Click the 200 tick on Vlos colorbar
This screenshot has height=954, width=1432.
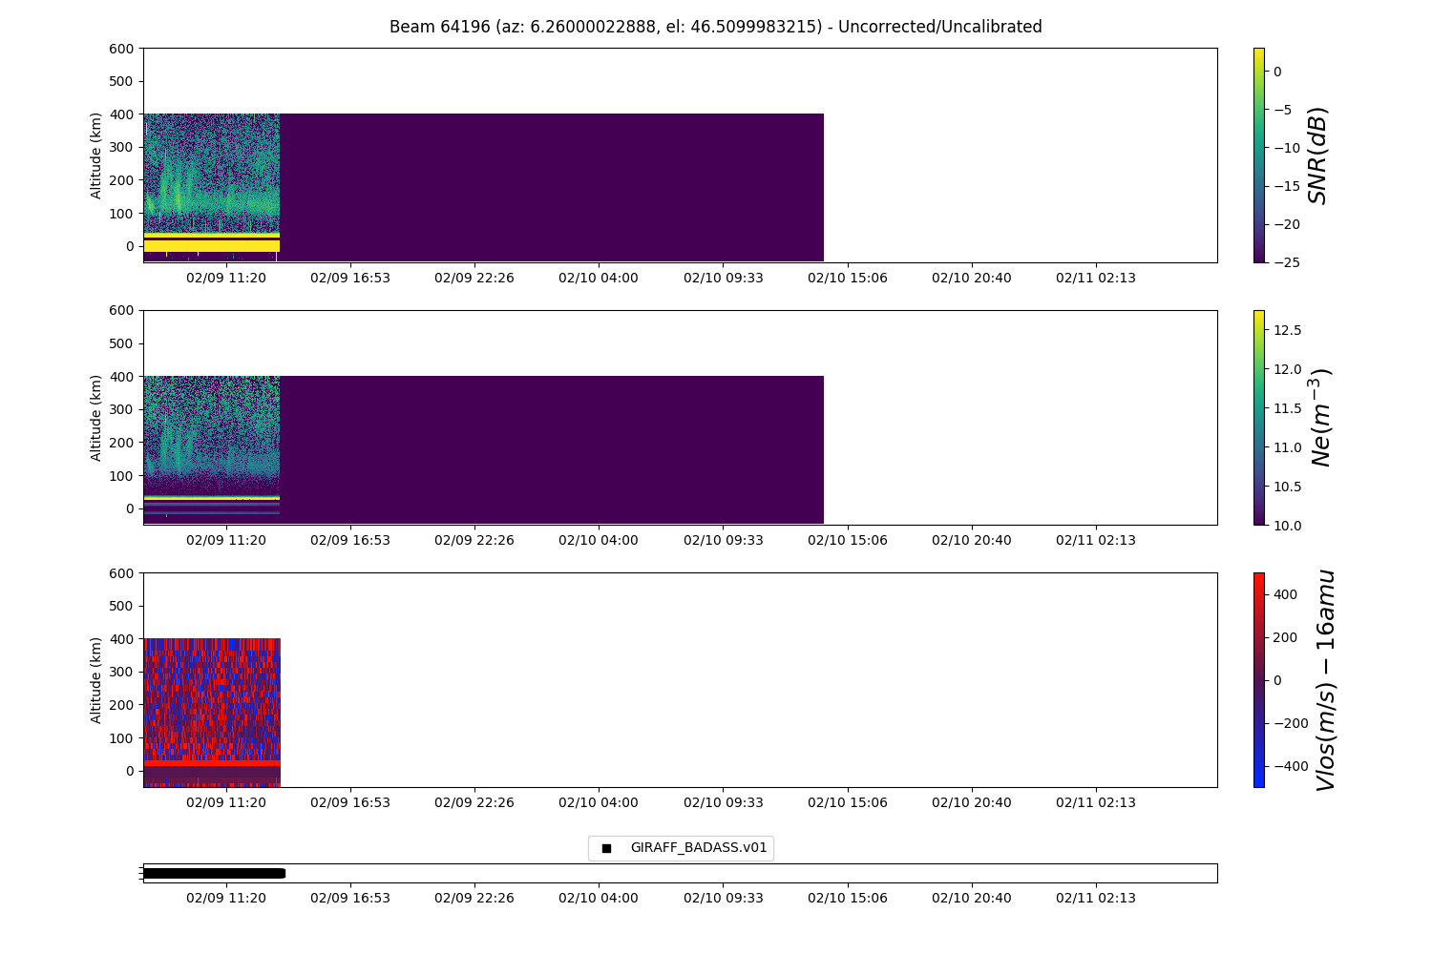coord(1284,637)
